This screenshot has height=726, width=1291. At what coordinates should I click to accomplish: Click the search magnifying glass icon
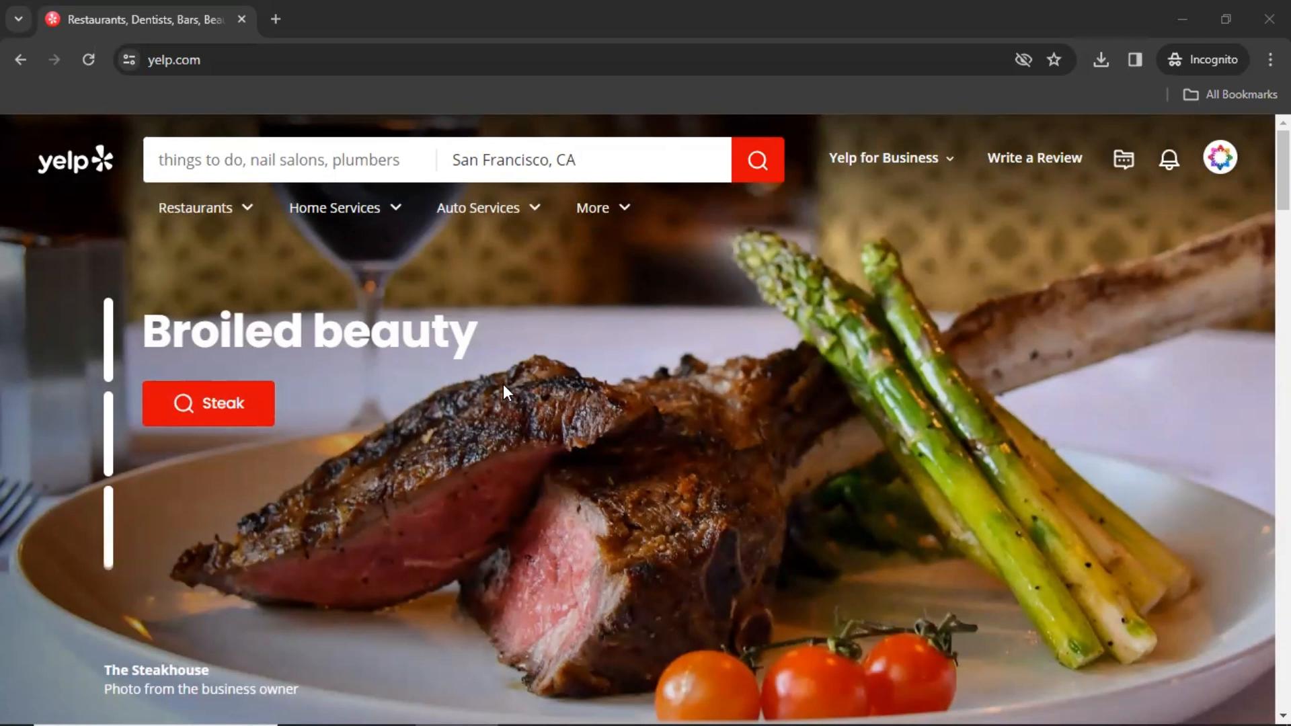758,159
